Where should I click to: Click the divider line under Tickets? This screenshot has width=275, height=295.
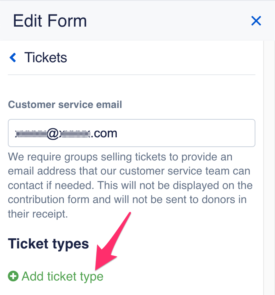point(132,74)
